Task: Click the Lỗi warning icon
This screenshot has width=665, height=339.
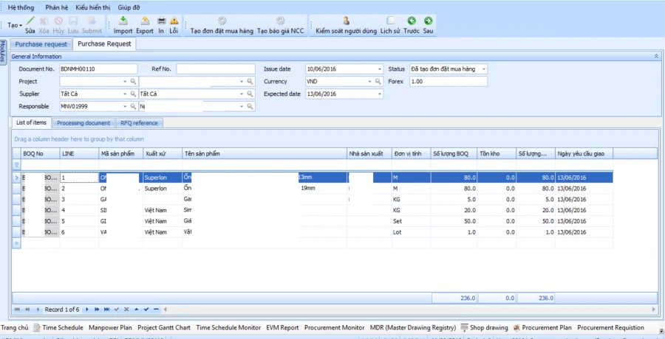Action: [174, 21]
